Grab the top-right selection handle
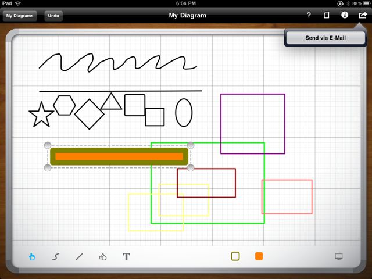The image size is (372, 279). pos(191,145)
